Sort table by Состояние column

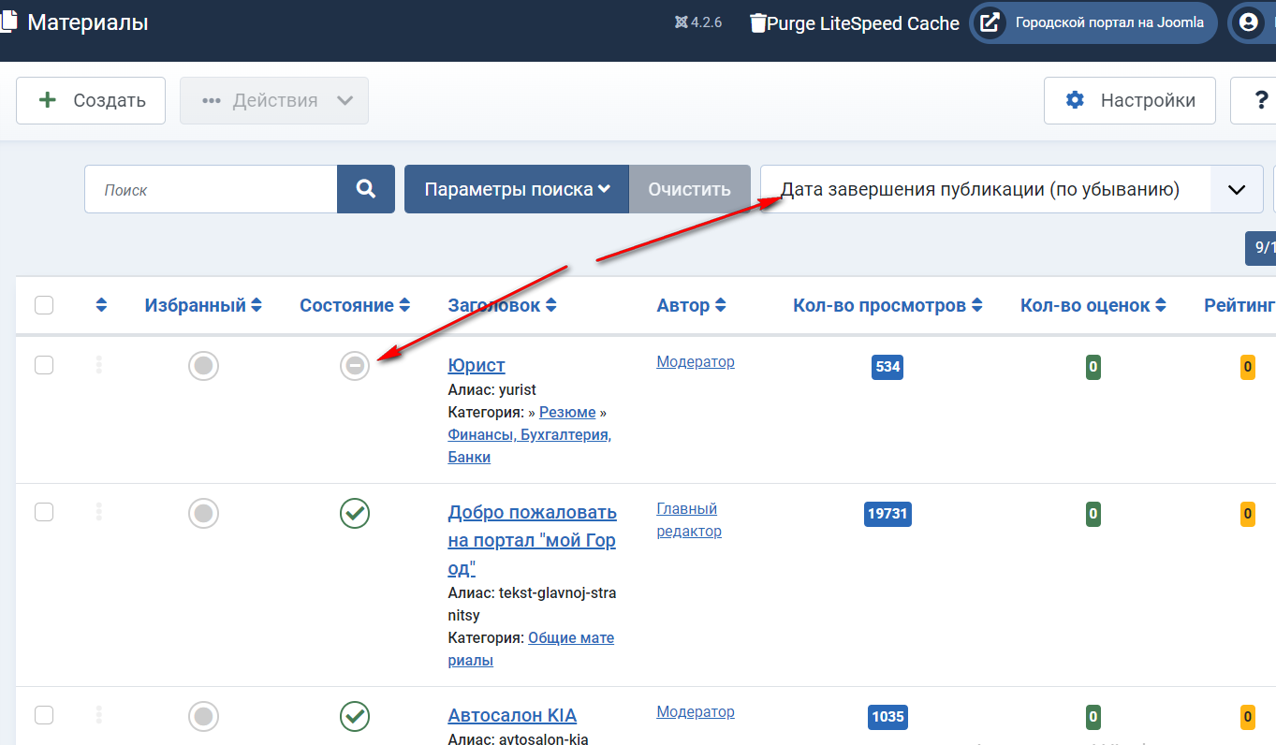(355, 305)
